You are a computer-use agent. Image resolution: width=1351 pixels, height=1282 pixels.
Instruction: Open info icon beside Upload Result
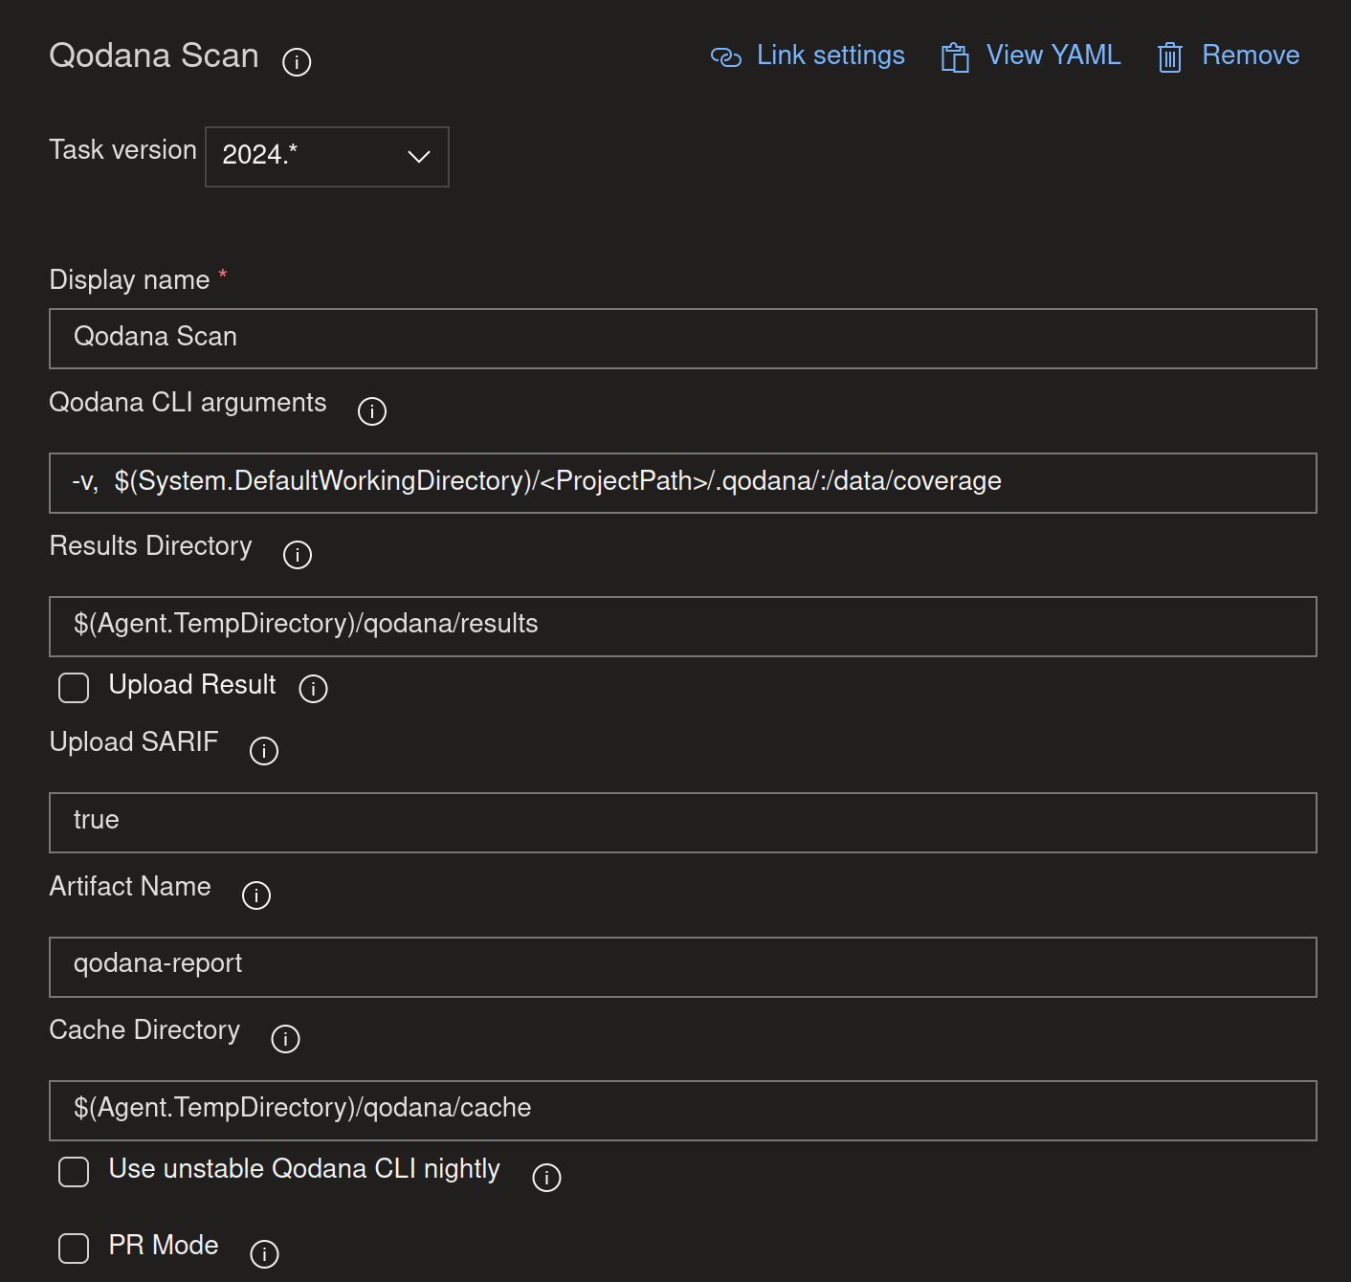[313, 689]
